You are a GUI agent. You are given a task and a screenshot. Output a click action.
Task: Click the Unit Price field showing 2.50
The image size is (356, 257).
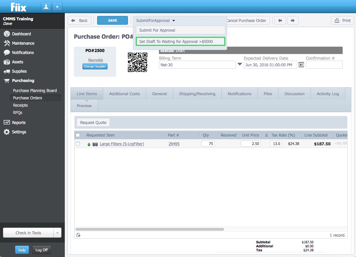(x=251, y=144)
